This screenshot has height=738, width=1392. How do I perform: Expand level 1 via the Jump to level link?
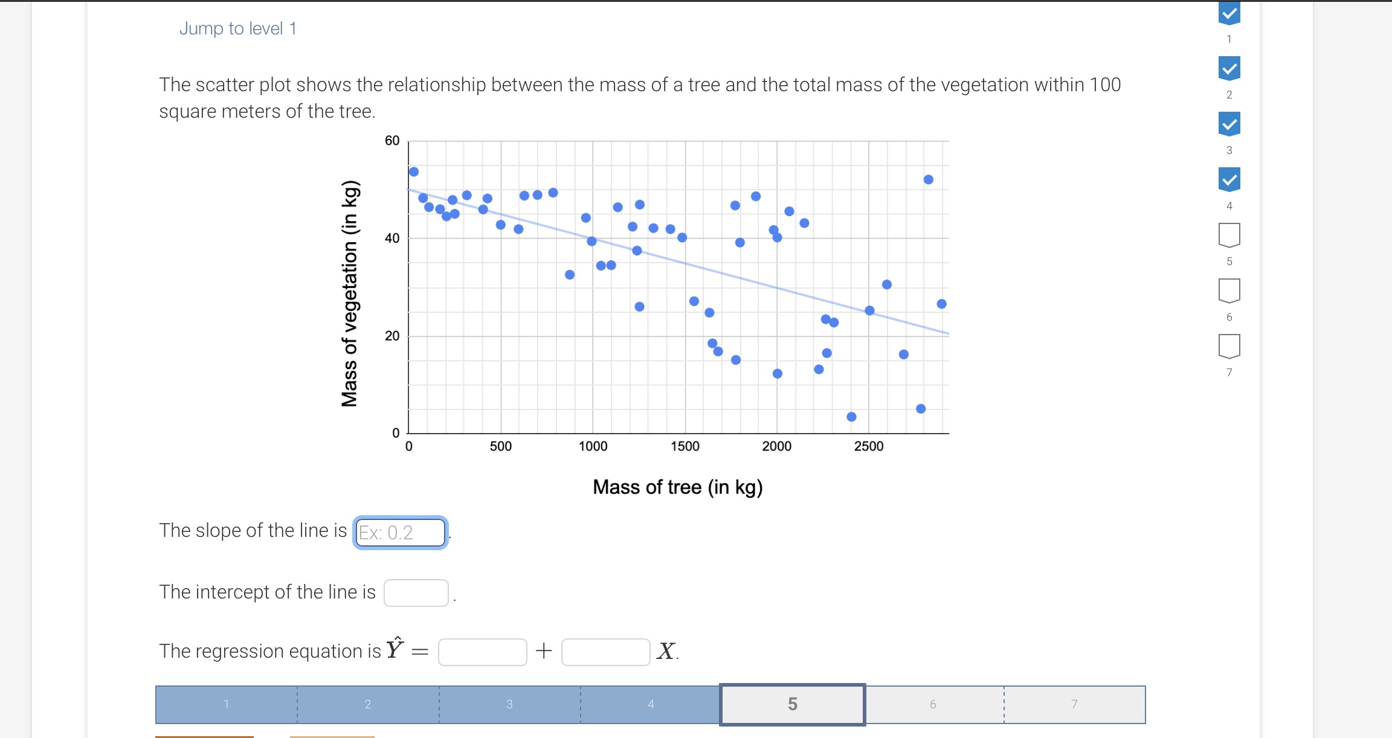238,28
